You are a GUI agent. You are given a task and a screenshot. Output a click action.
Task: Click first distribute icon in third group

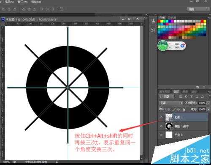pyautogui.click(x=42, y=9)
